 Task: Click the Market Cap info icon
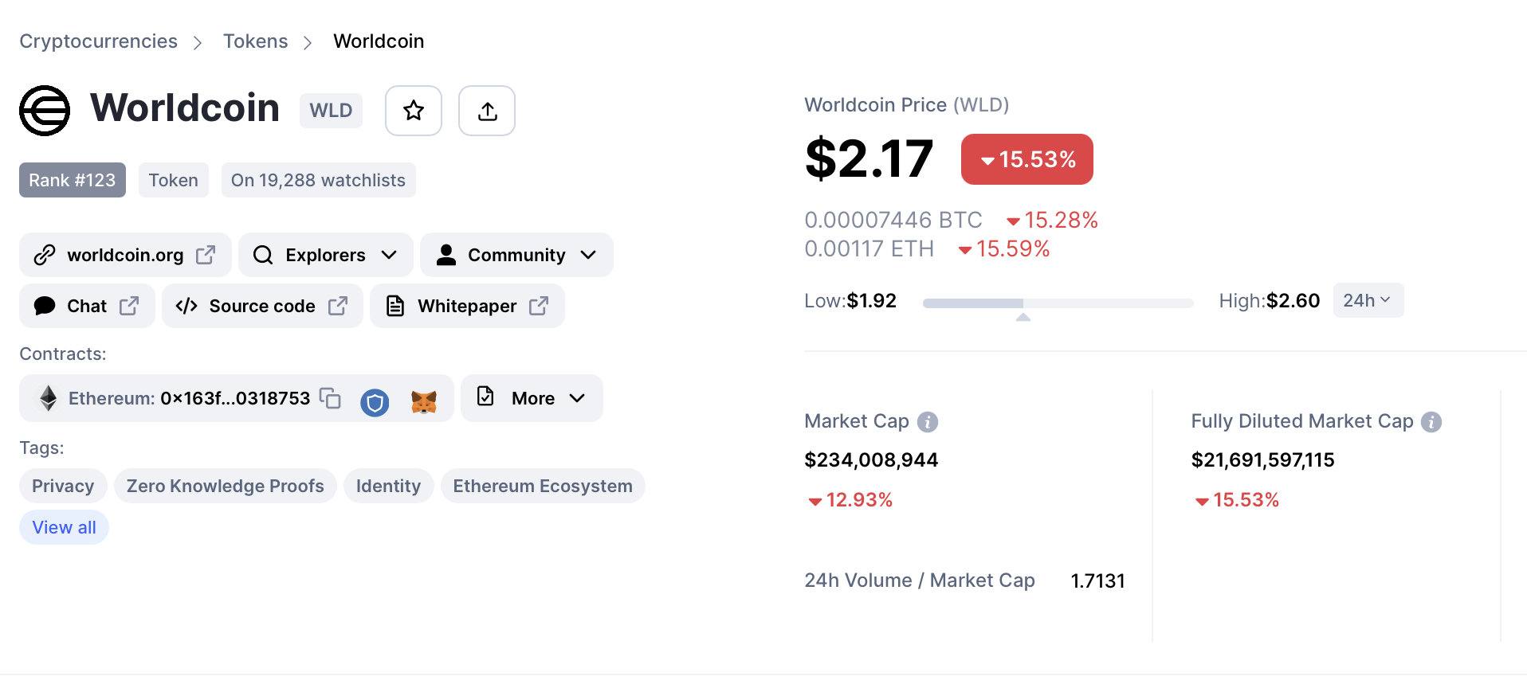[928, 422]
